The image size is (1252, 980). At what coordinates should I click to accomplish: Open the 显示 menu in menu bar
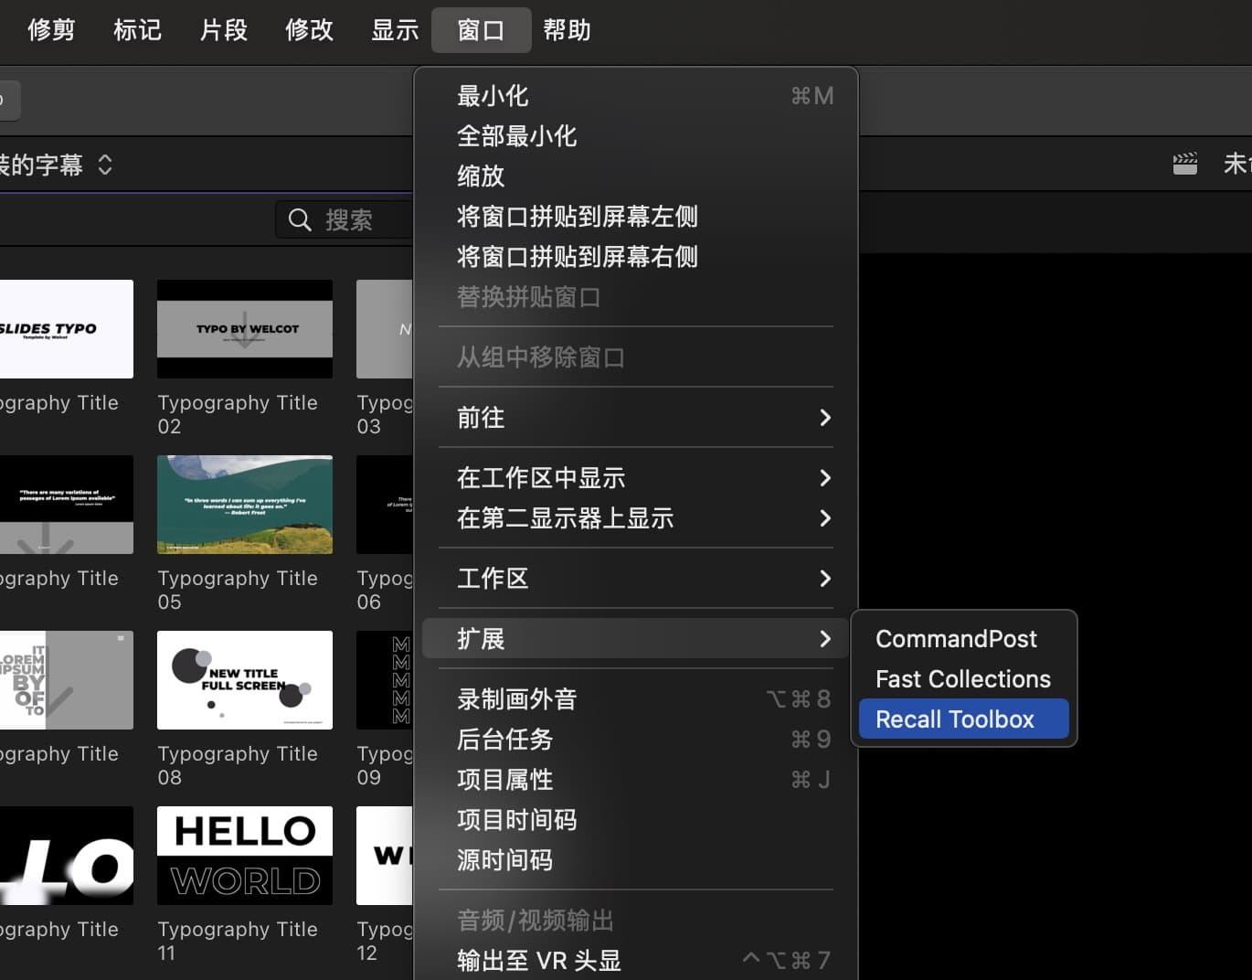pos(395,30)
